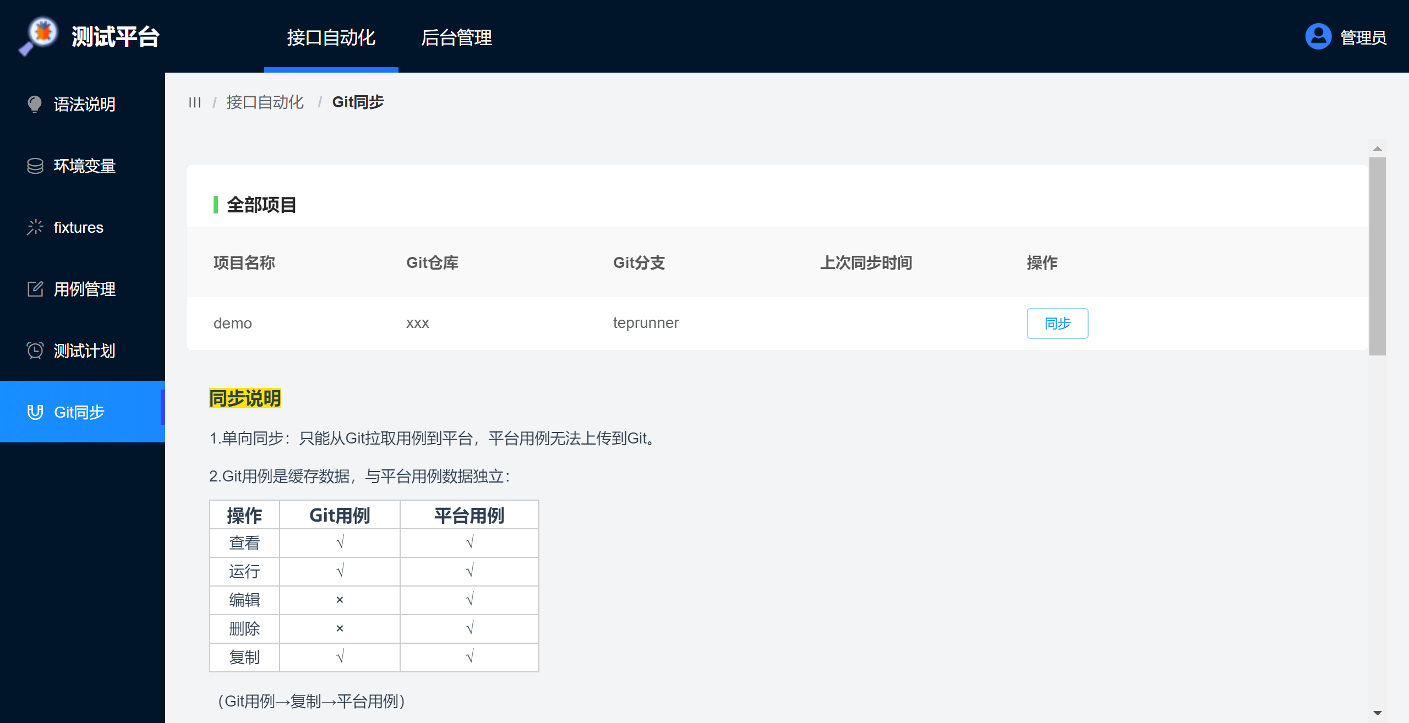Viewport: 1409px width, 723px height.
Task: Click the scrollbar up arrow
Action: [x=1377, y=149]
